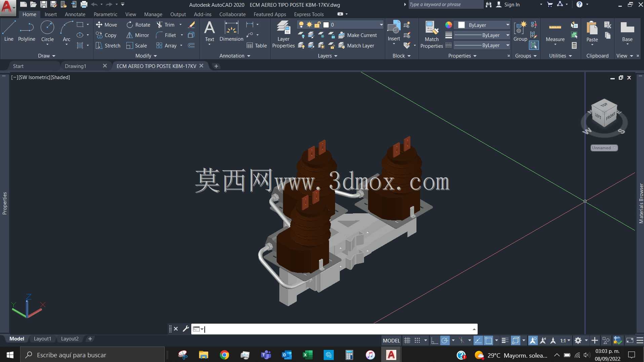
Task: Click the Erase tool icon
Action: coord(192,25)
